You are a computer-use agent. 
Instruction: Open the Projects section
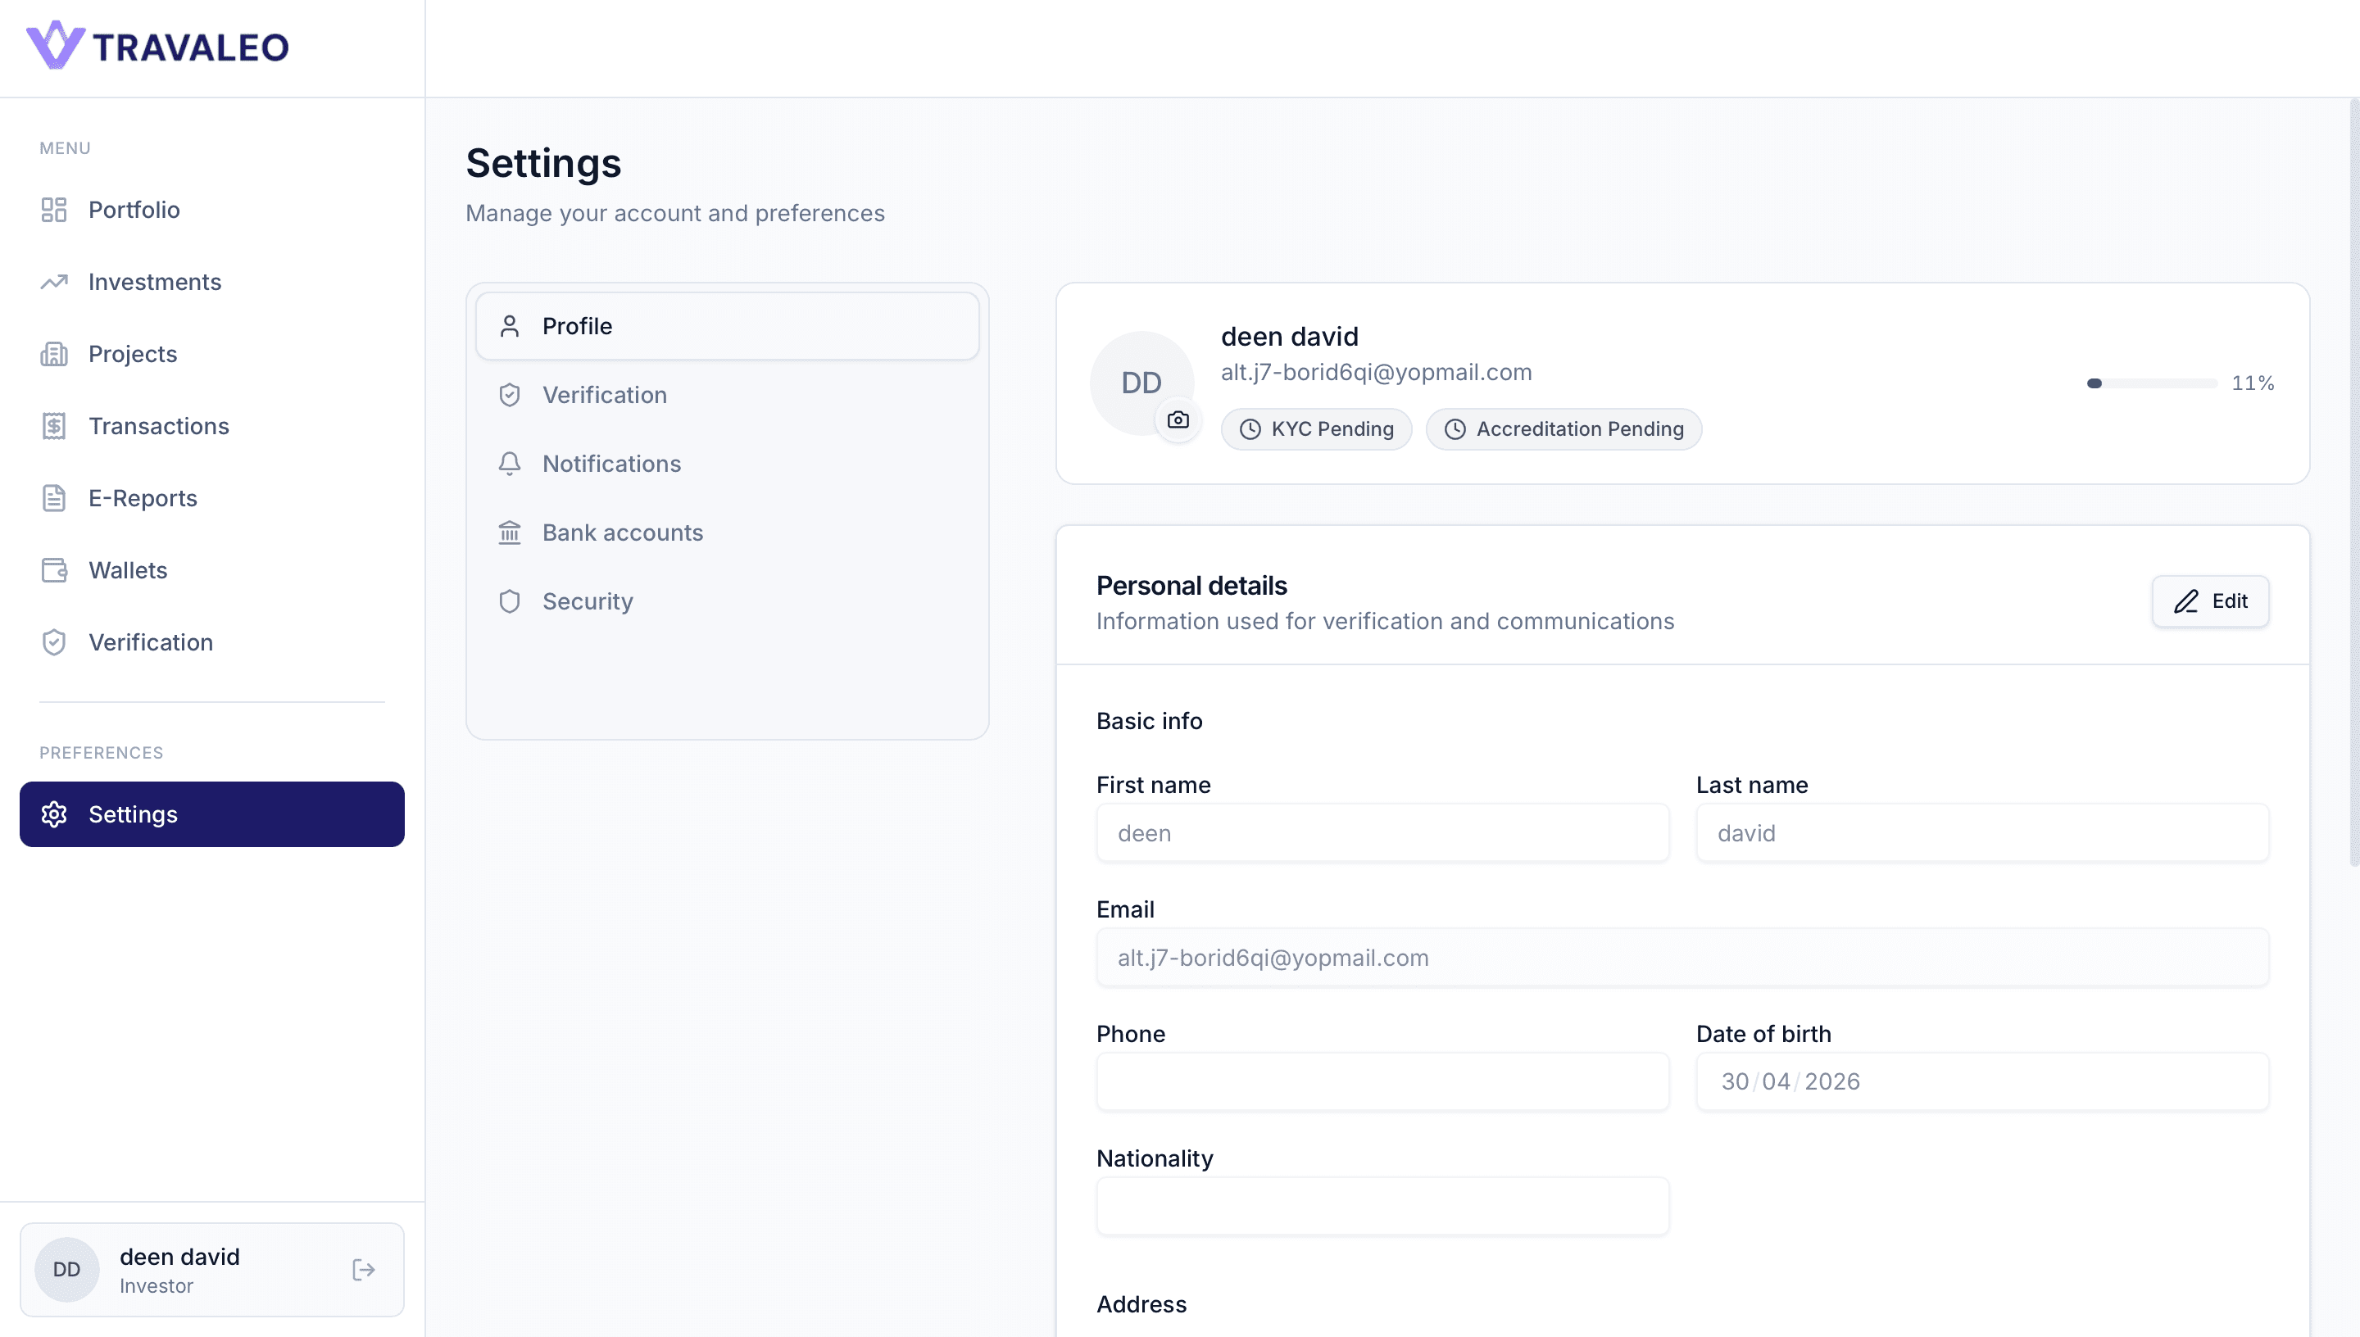coord(212,355)
